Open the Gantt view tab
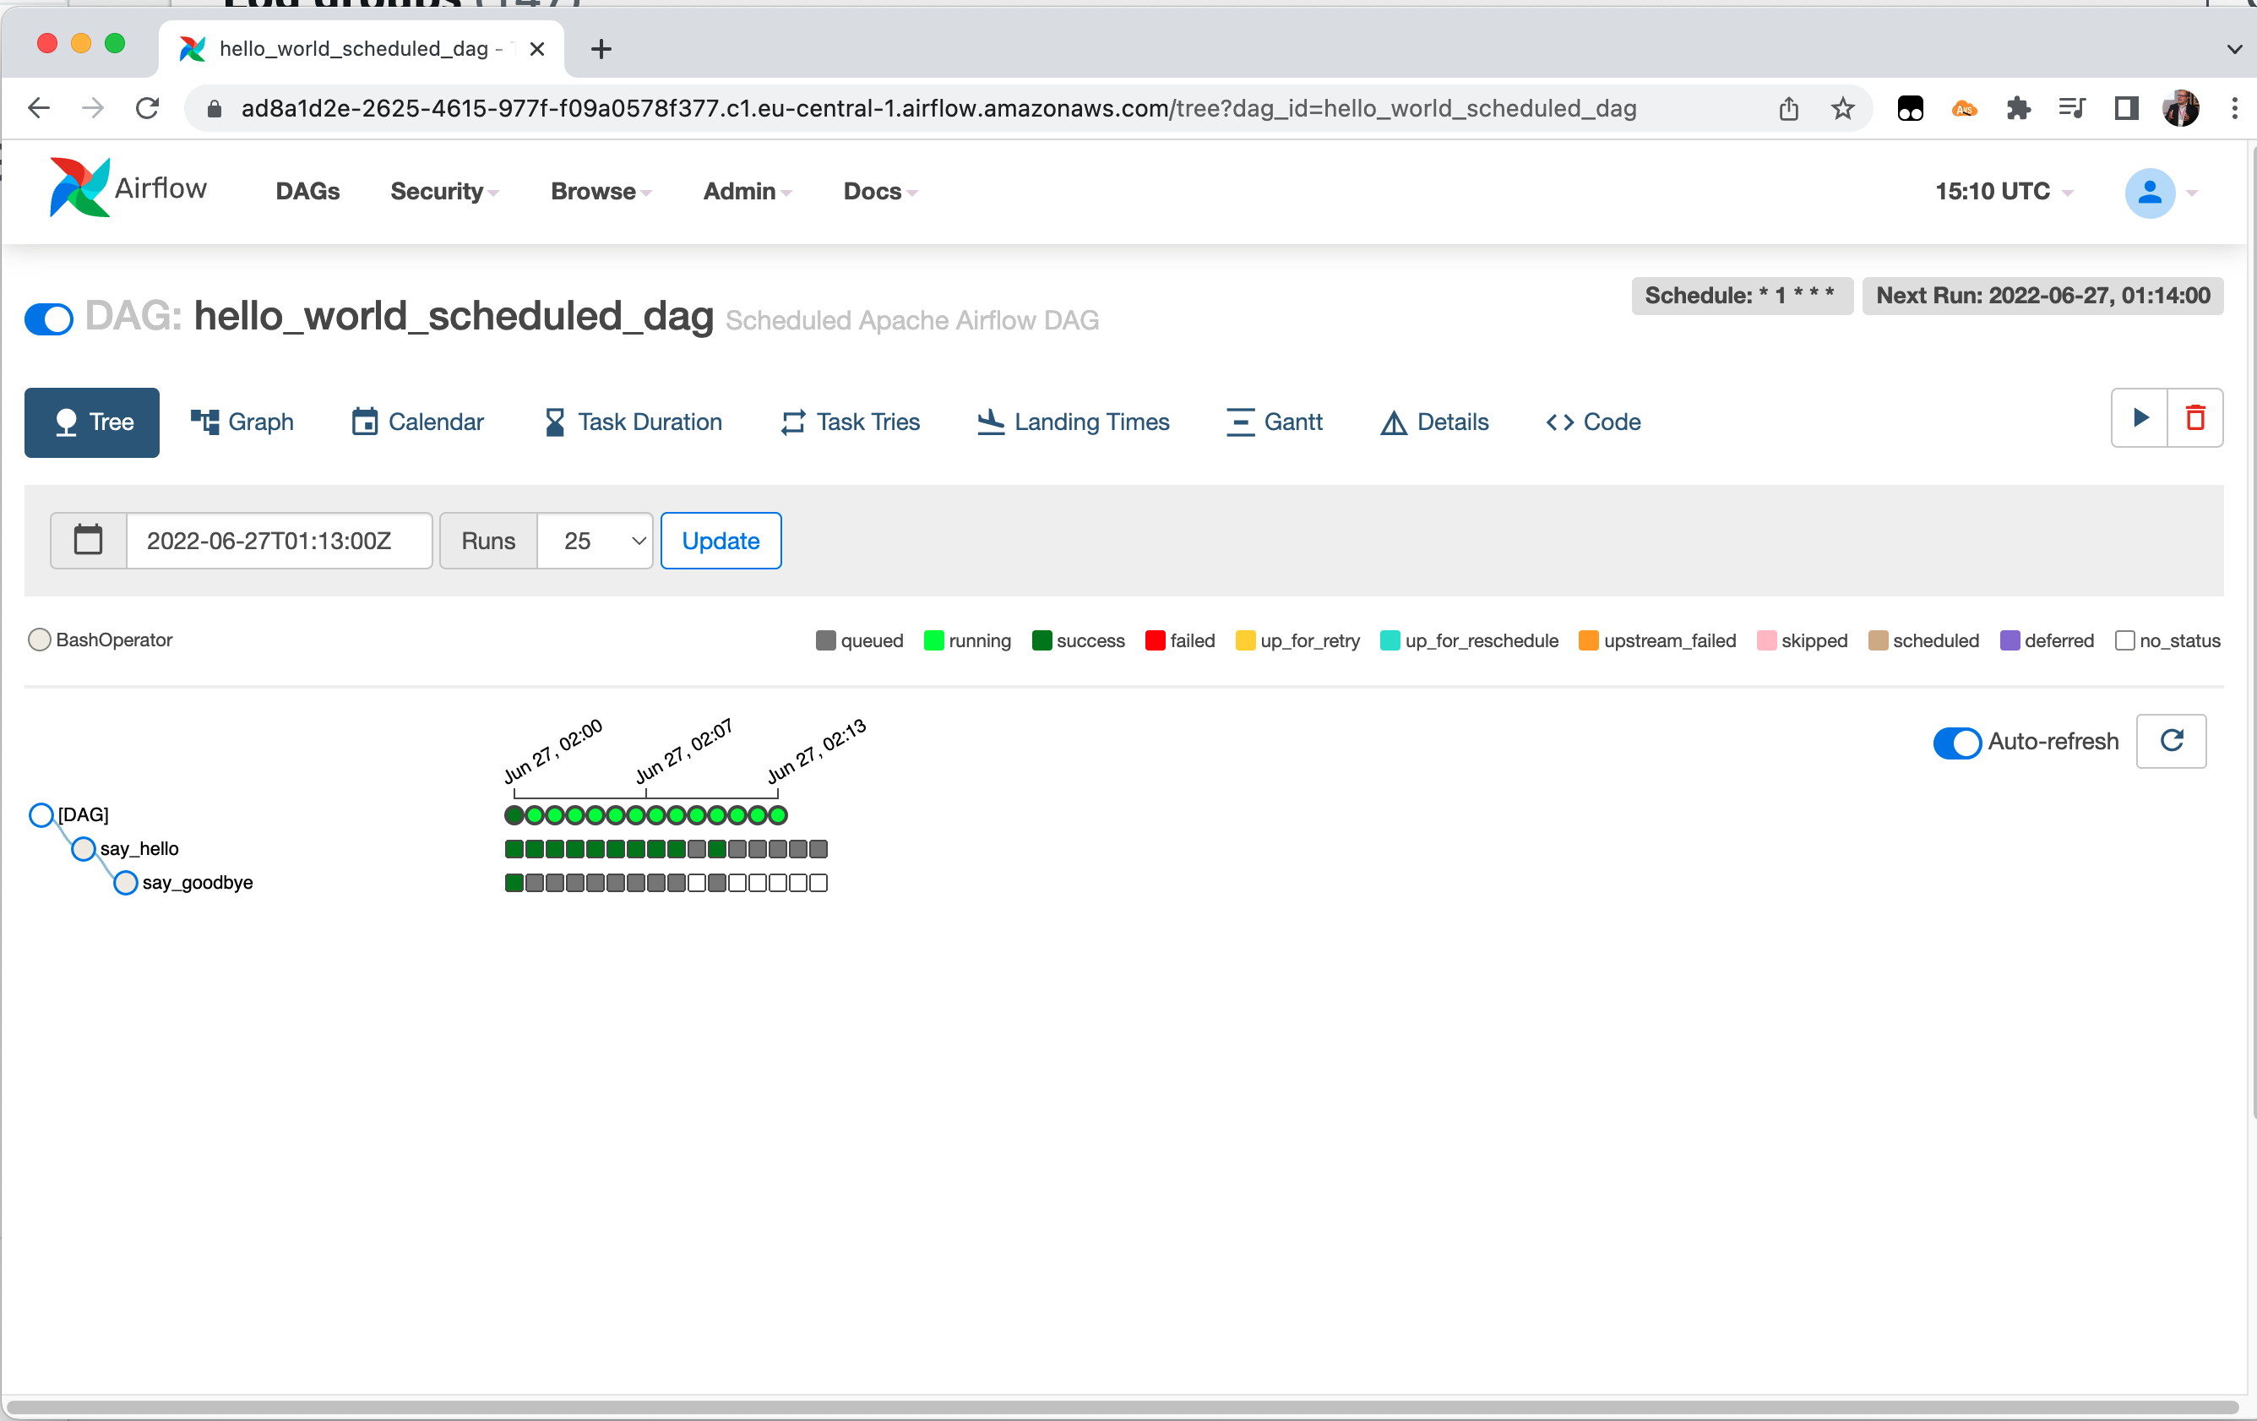The height and width of the screenshot is (1421, 2257). (1275, 422)
